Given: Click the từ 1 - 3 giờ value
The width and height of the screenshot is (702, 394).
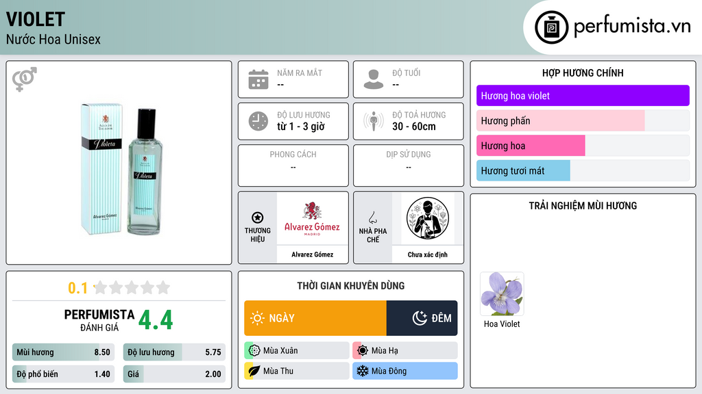Looking at the screenshot, I should 301,127.
